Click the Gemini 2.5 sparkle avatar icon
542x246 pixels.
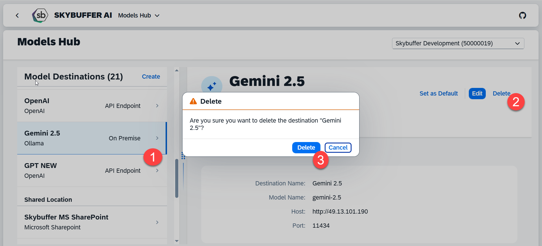click(x=212, y=86)
